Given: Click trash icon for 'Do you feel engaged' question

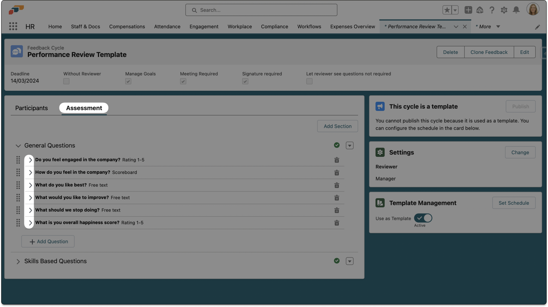Looking at the screenshot, I should coord(337,160).
